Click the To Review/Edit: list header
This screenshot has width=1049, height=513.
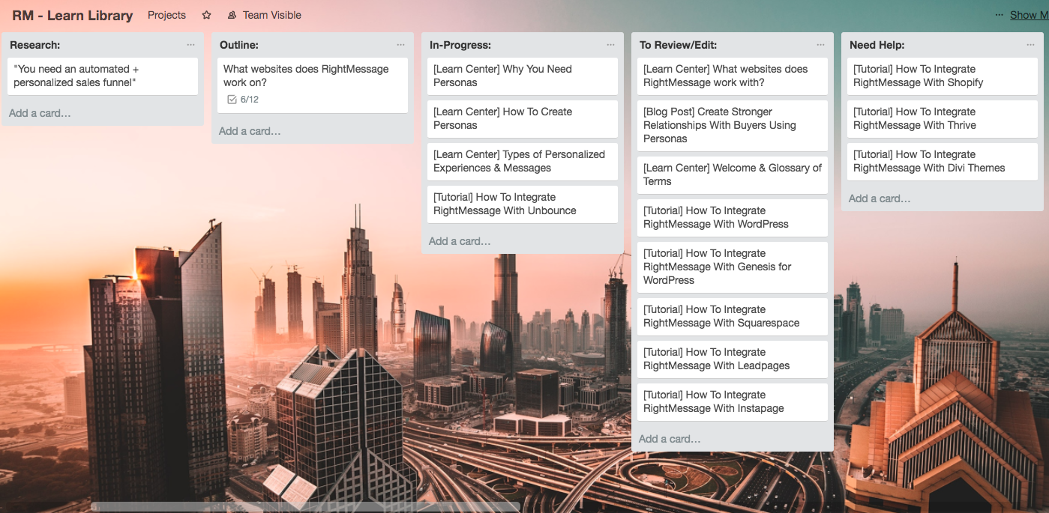point(679,45)
